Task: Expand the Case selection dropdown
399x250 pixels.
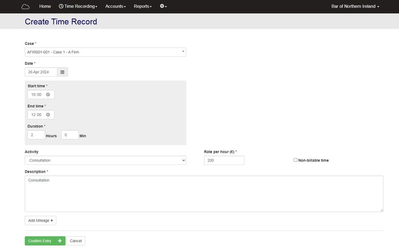Action: [105, 52]
